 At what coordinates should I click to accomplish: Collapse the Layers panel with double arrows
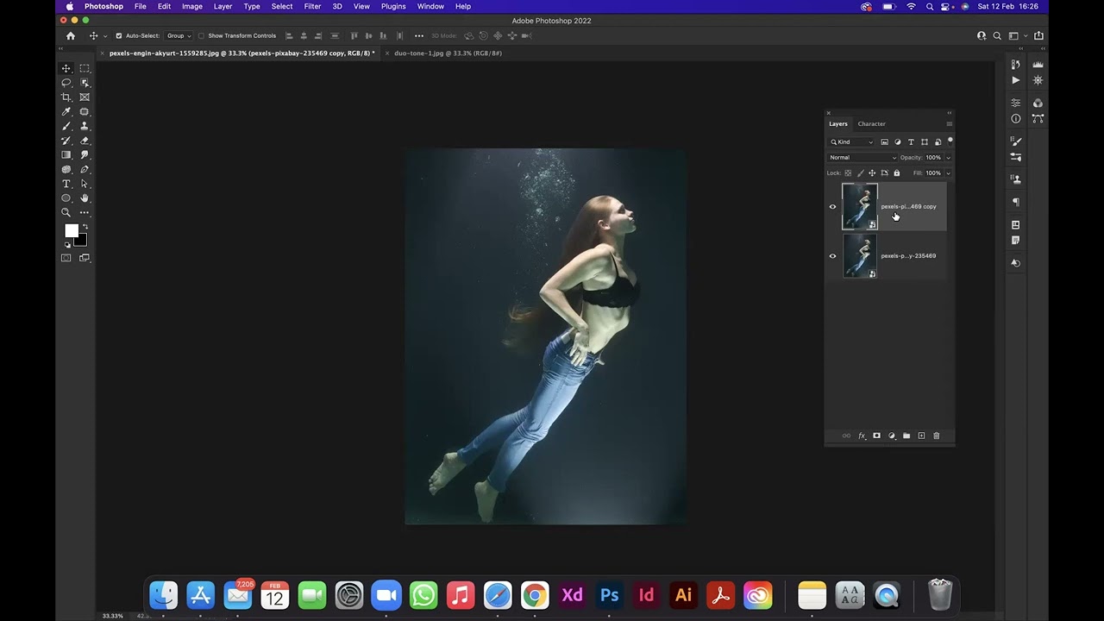(x=949, y=113)
